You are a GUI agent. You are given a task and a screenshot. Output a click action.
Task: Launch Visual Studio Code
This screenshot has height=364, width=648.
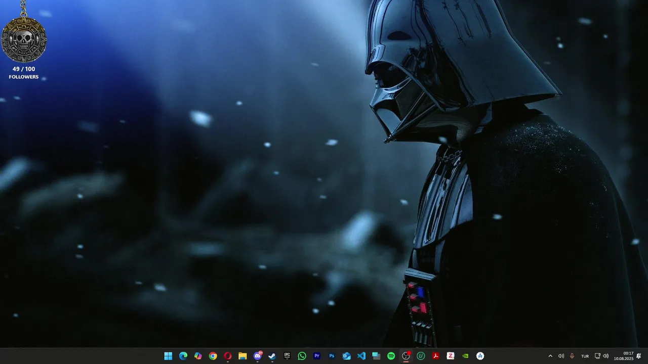click(x=361, y=356)
